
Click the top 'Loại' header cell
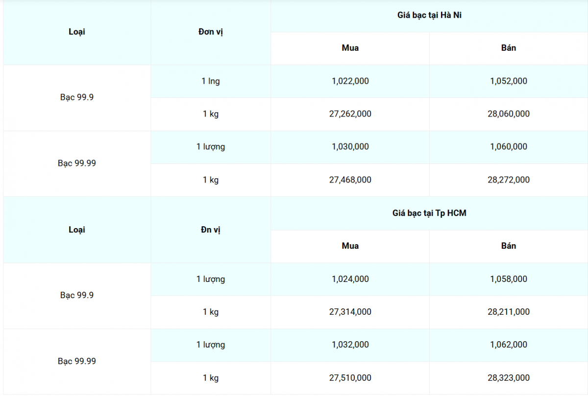click(77, 32)
